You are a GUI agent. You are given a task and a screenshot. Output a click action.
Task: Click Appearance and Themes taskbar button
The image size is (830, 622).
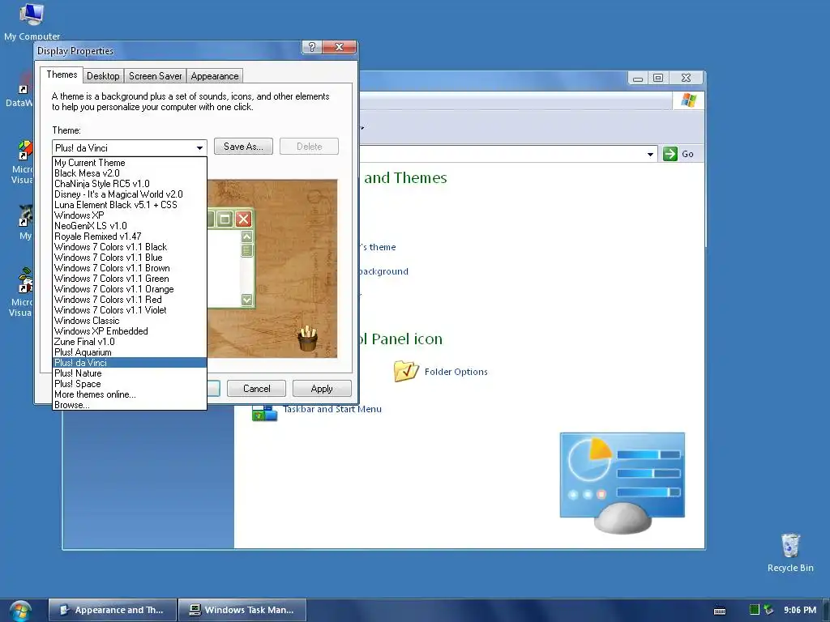click(x=113, y=610)
